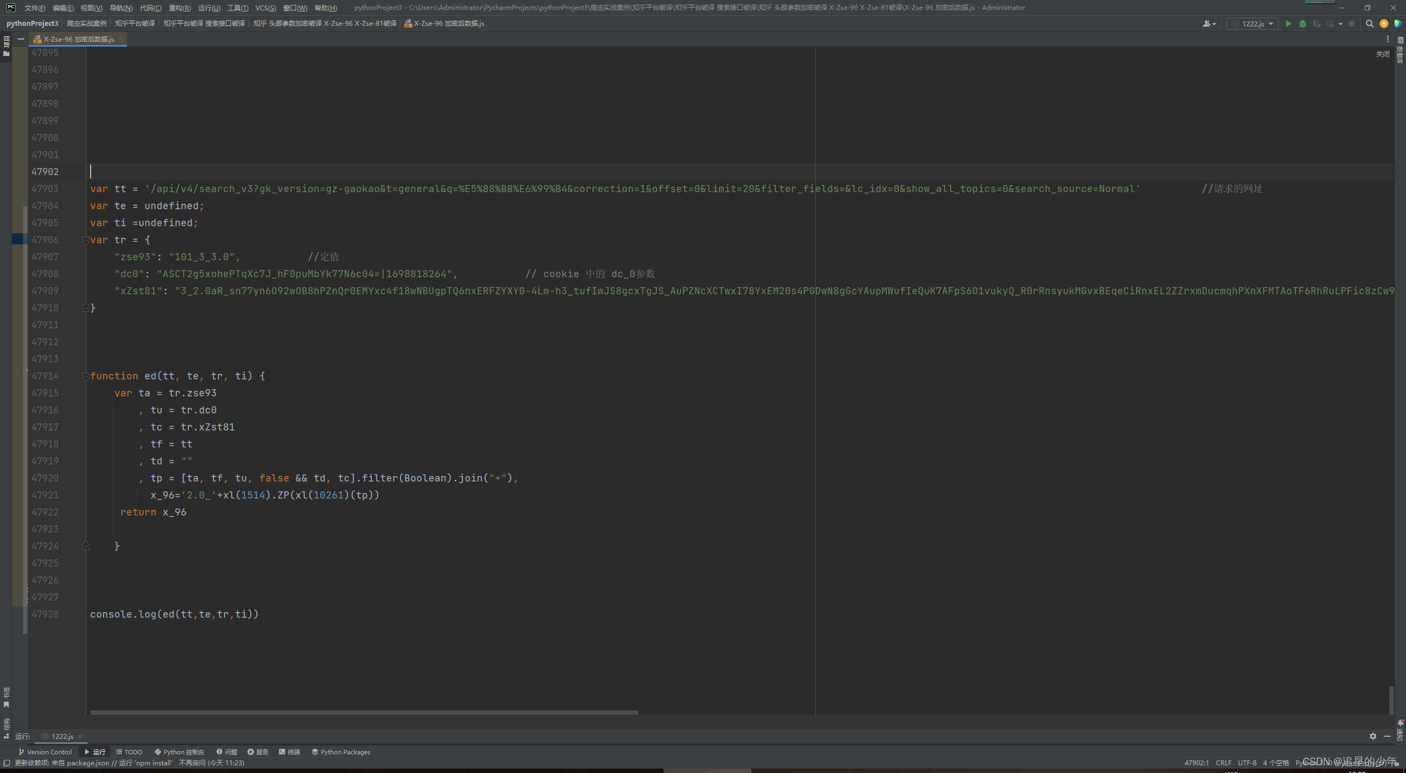Run the 1222.js configuration with the green play icon
The width and height of the screenshot is (1406, 773).
coord(1288,24)
